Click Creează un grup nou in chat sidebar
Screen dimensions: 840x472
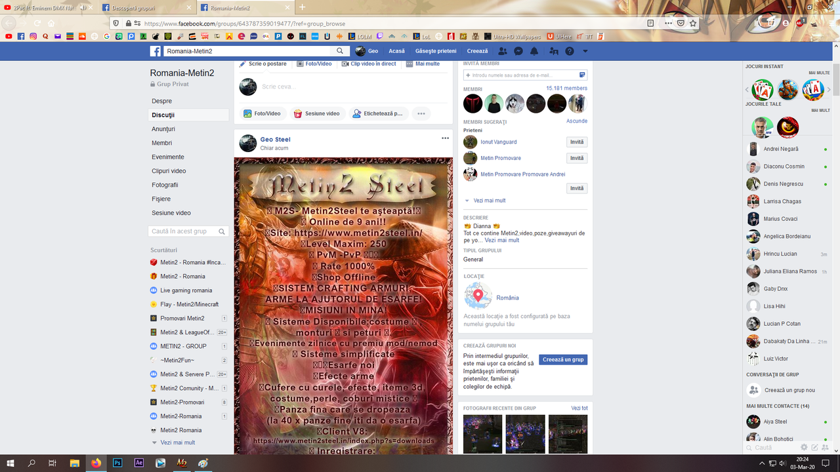click(787, 390)
